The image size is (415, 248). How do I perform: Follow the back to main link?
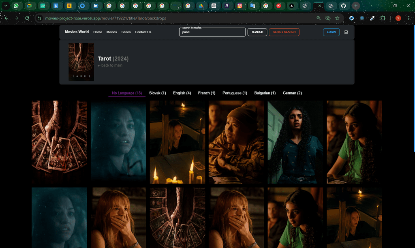tap(110, 65)
